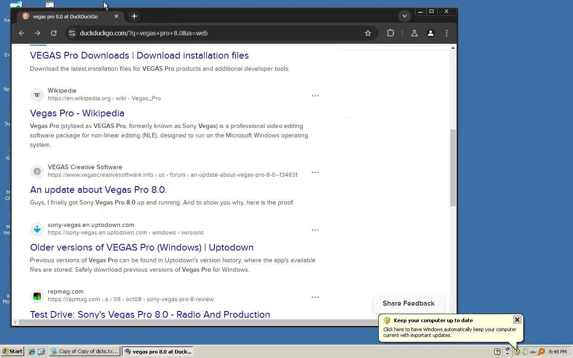Click the rapmag.com review URL text
This screenshot has height=358, width=573.
(x=131, y=299)
